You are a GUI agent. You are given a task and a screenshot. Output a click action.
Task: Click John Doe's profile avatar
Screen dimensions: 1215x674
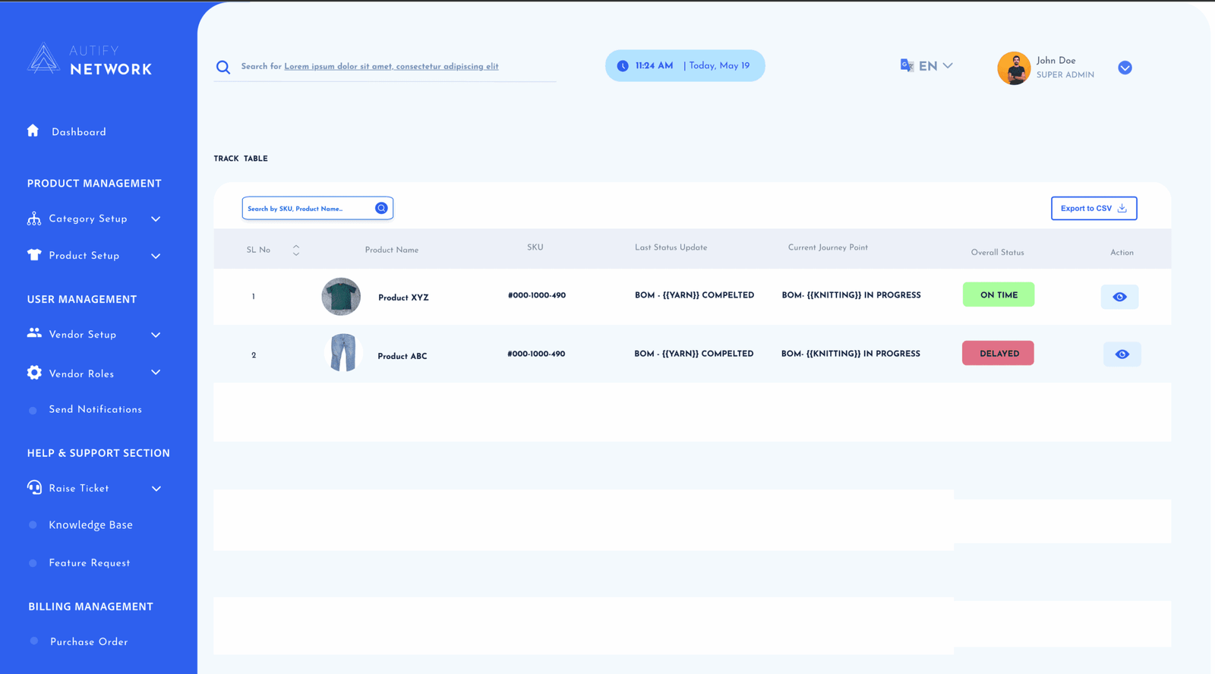1014,68
